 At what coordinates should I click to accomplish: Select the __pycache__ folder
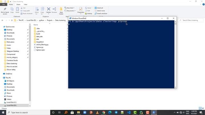tap(40, 31)
